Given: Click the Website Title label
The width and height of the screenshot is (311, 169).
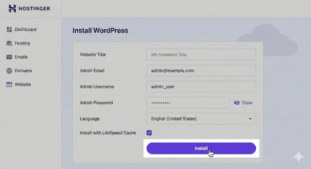Looking at the screenshot, I should click(x=93, y=55).
